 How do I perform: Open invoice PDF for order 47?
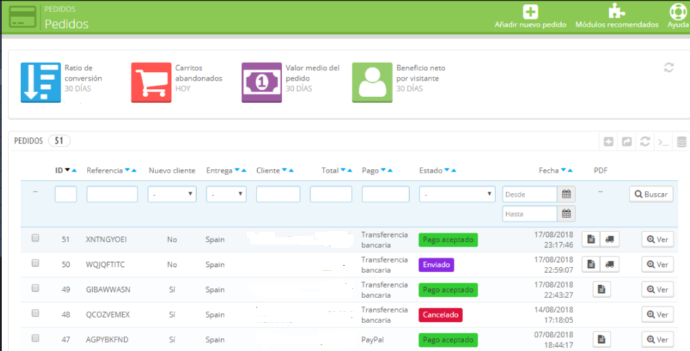(602, 339)
